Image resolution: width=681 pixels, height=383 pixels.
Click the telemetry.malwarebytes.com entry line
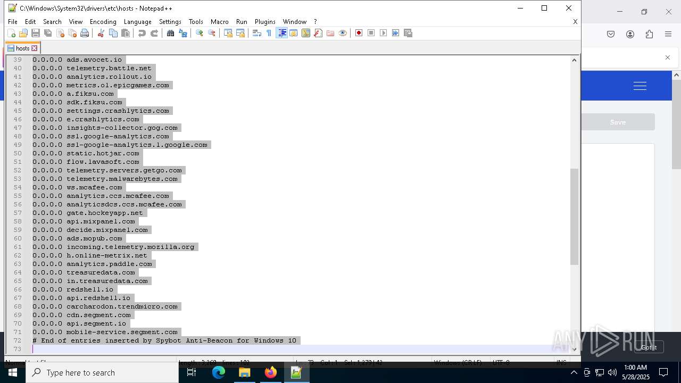coord(105,179)
